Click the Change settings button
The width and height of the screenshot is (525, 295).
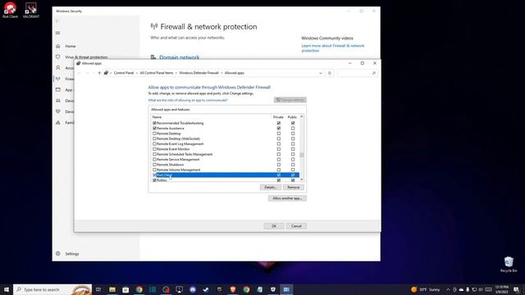tap(290, 100)
